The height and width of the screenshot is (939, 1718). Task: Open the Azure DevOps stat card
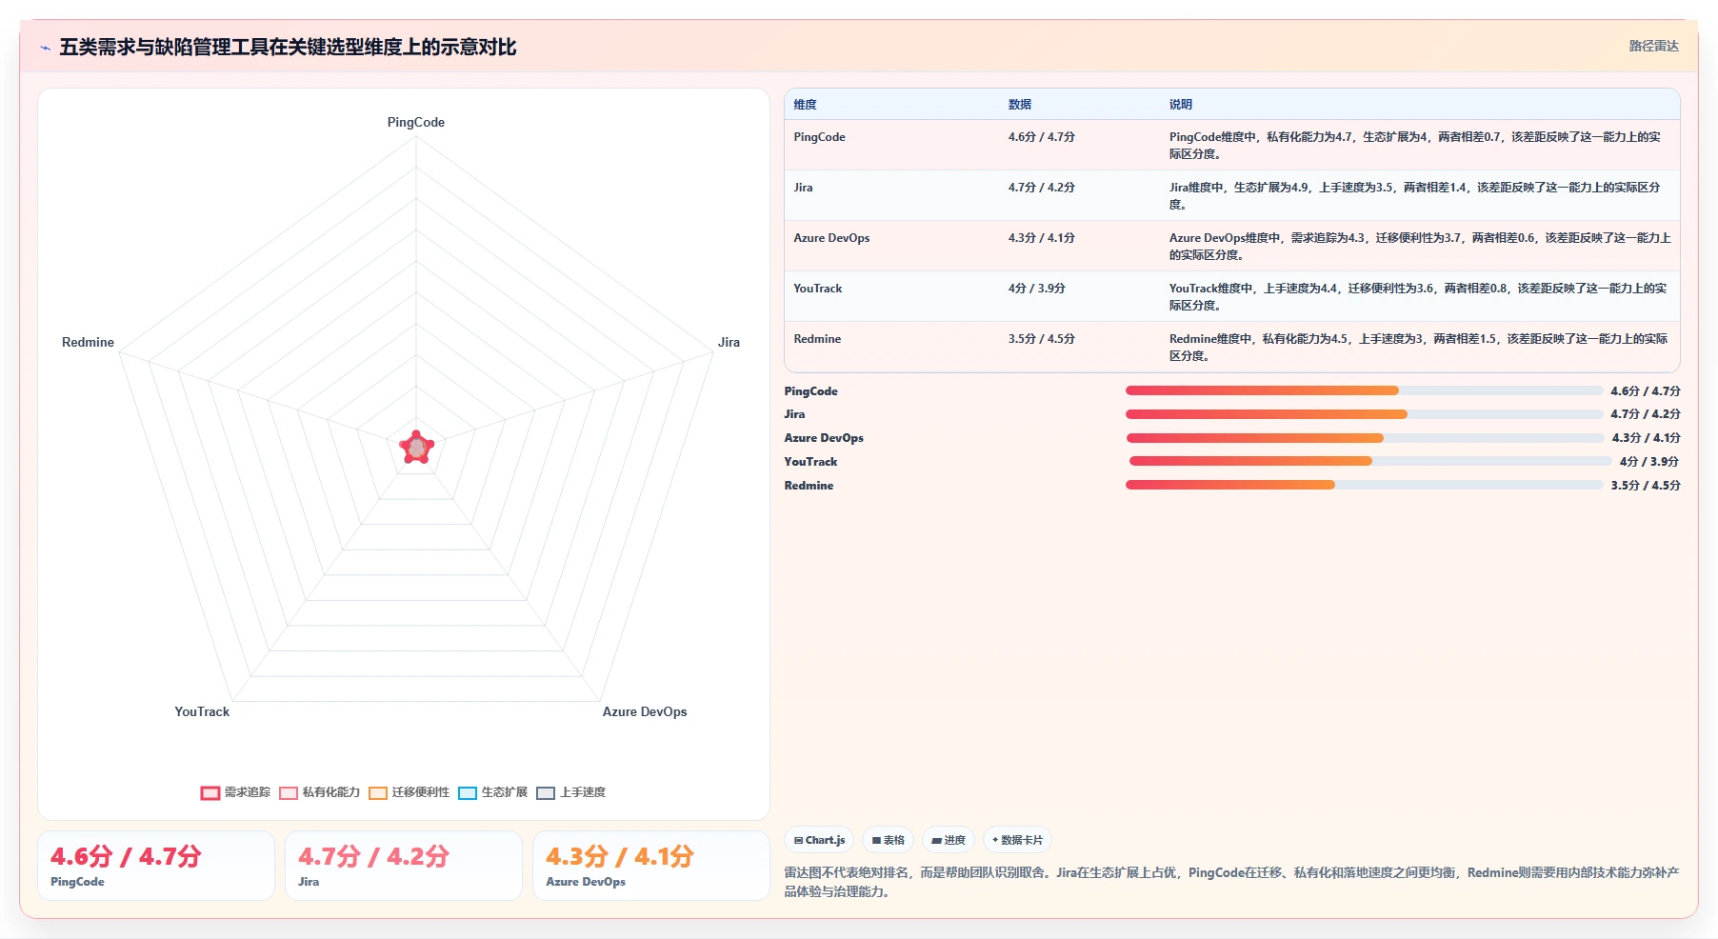pyautogui.click(x=651, y=866)
